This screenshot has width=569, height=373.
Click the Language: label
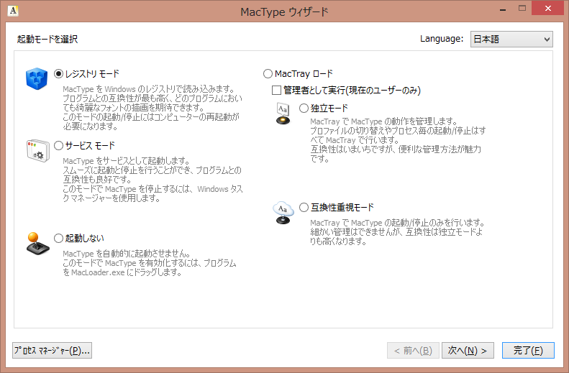442,39
